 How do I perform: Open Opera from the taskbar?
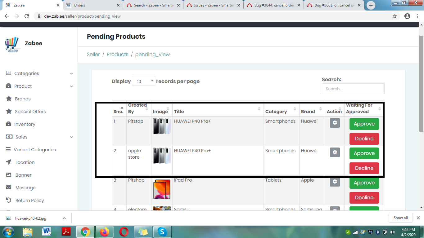(x=124, y=232)
